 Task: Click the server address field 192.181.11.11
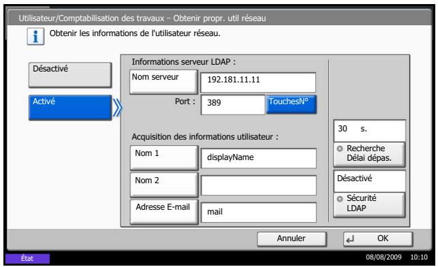pyautogui.click(x=258, y=82)
